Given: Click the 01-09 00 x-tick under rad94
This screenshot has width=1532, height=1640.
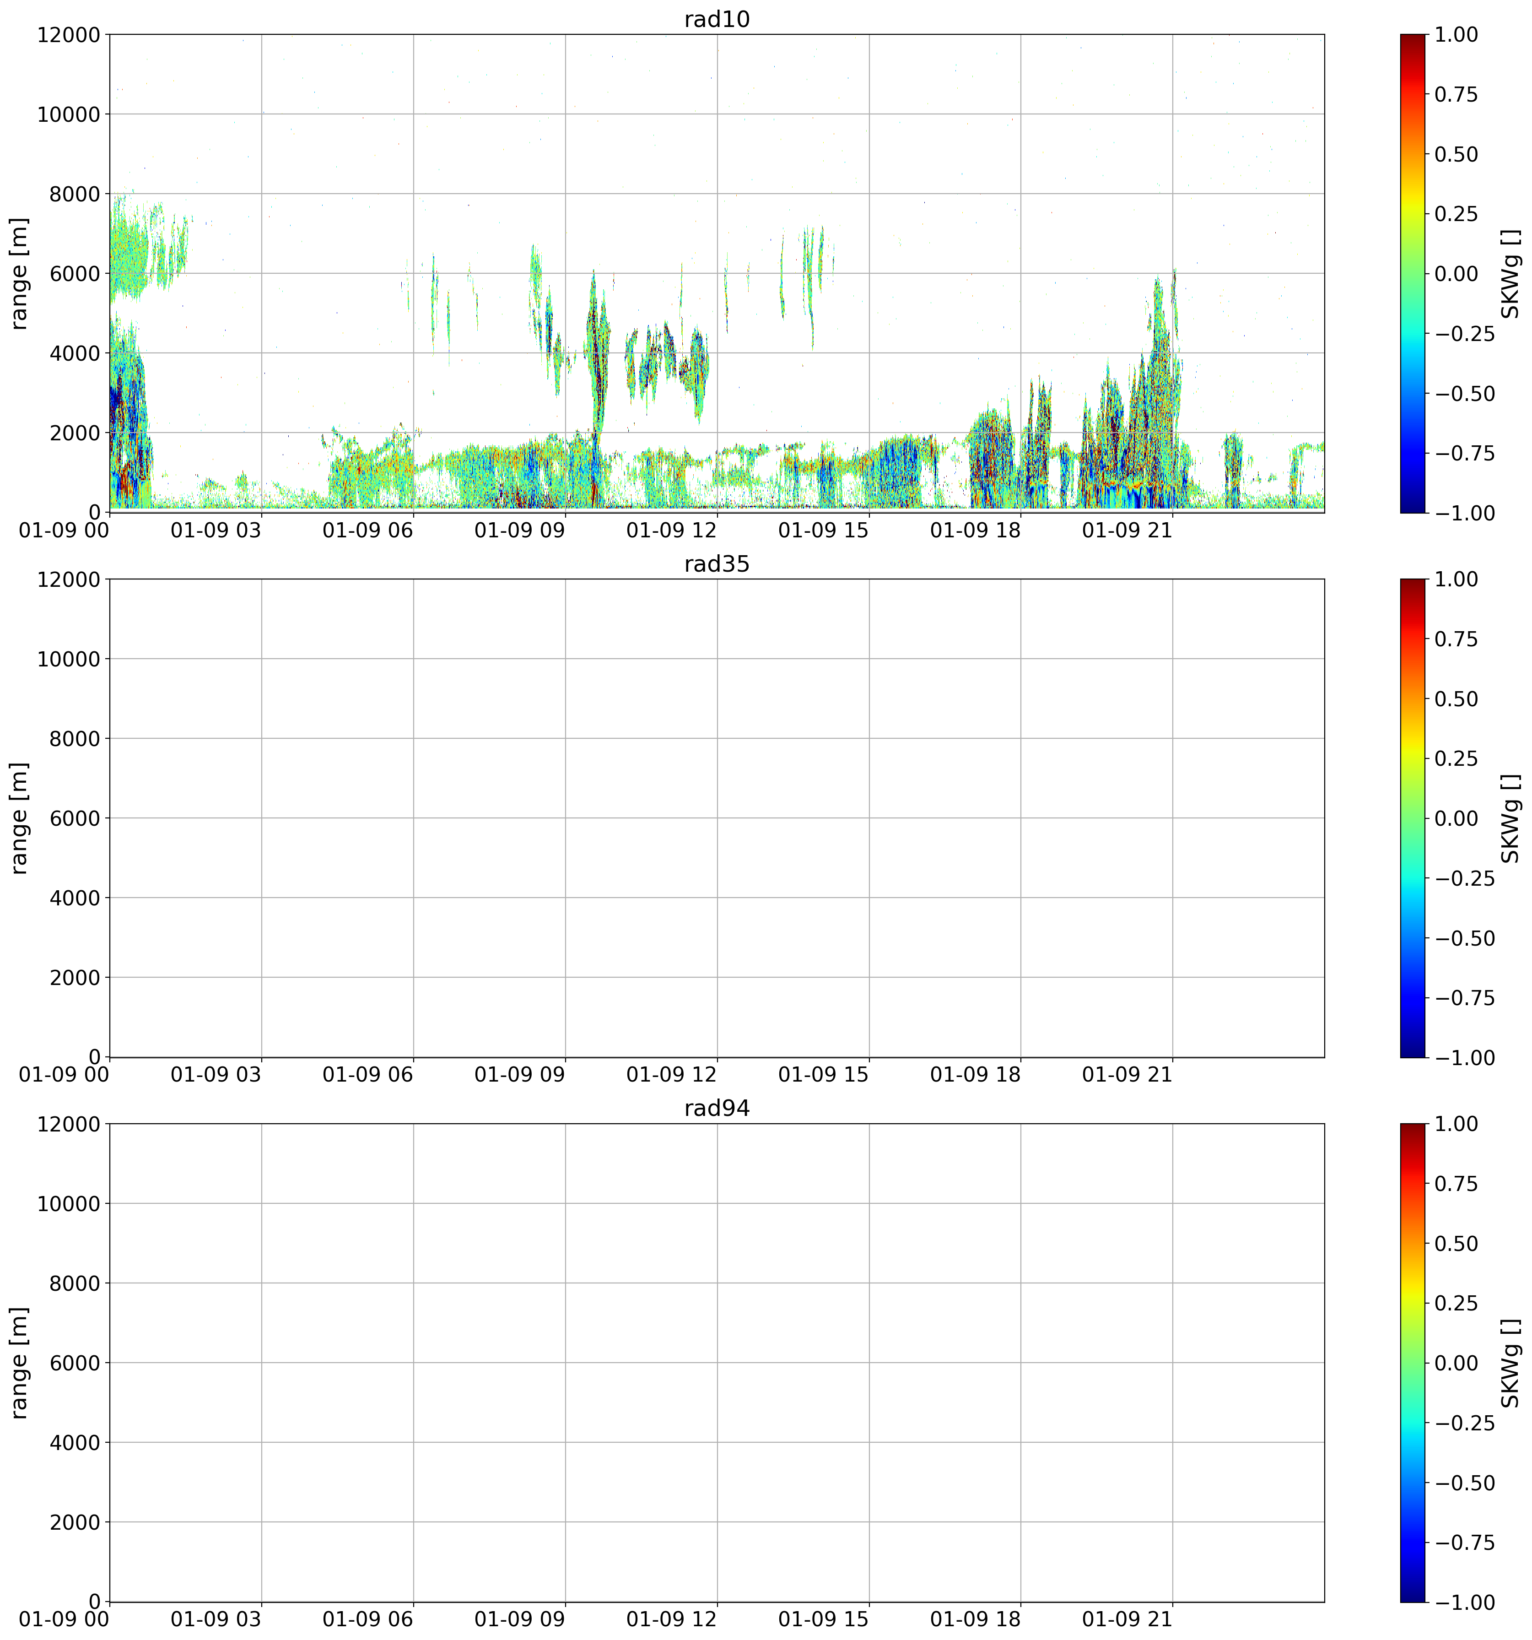Looking at the screenshot, I should [65, 1619].
